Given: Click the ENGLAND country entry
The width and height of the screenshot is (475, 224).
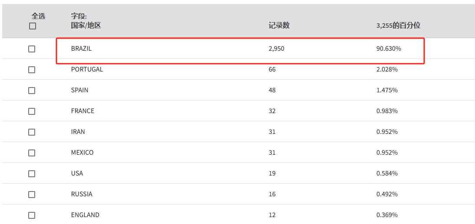Looking at the screenshot, I should click(85, 215).
